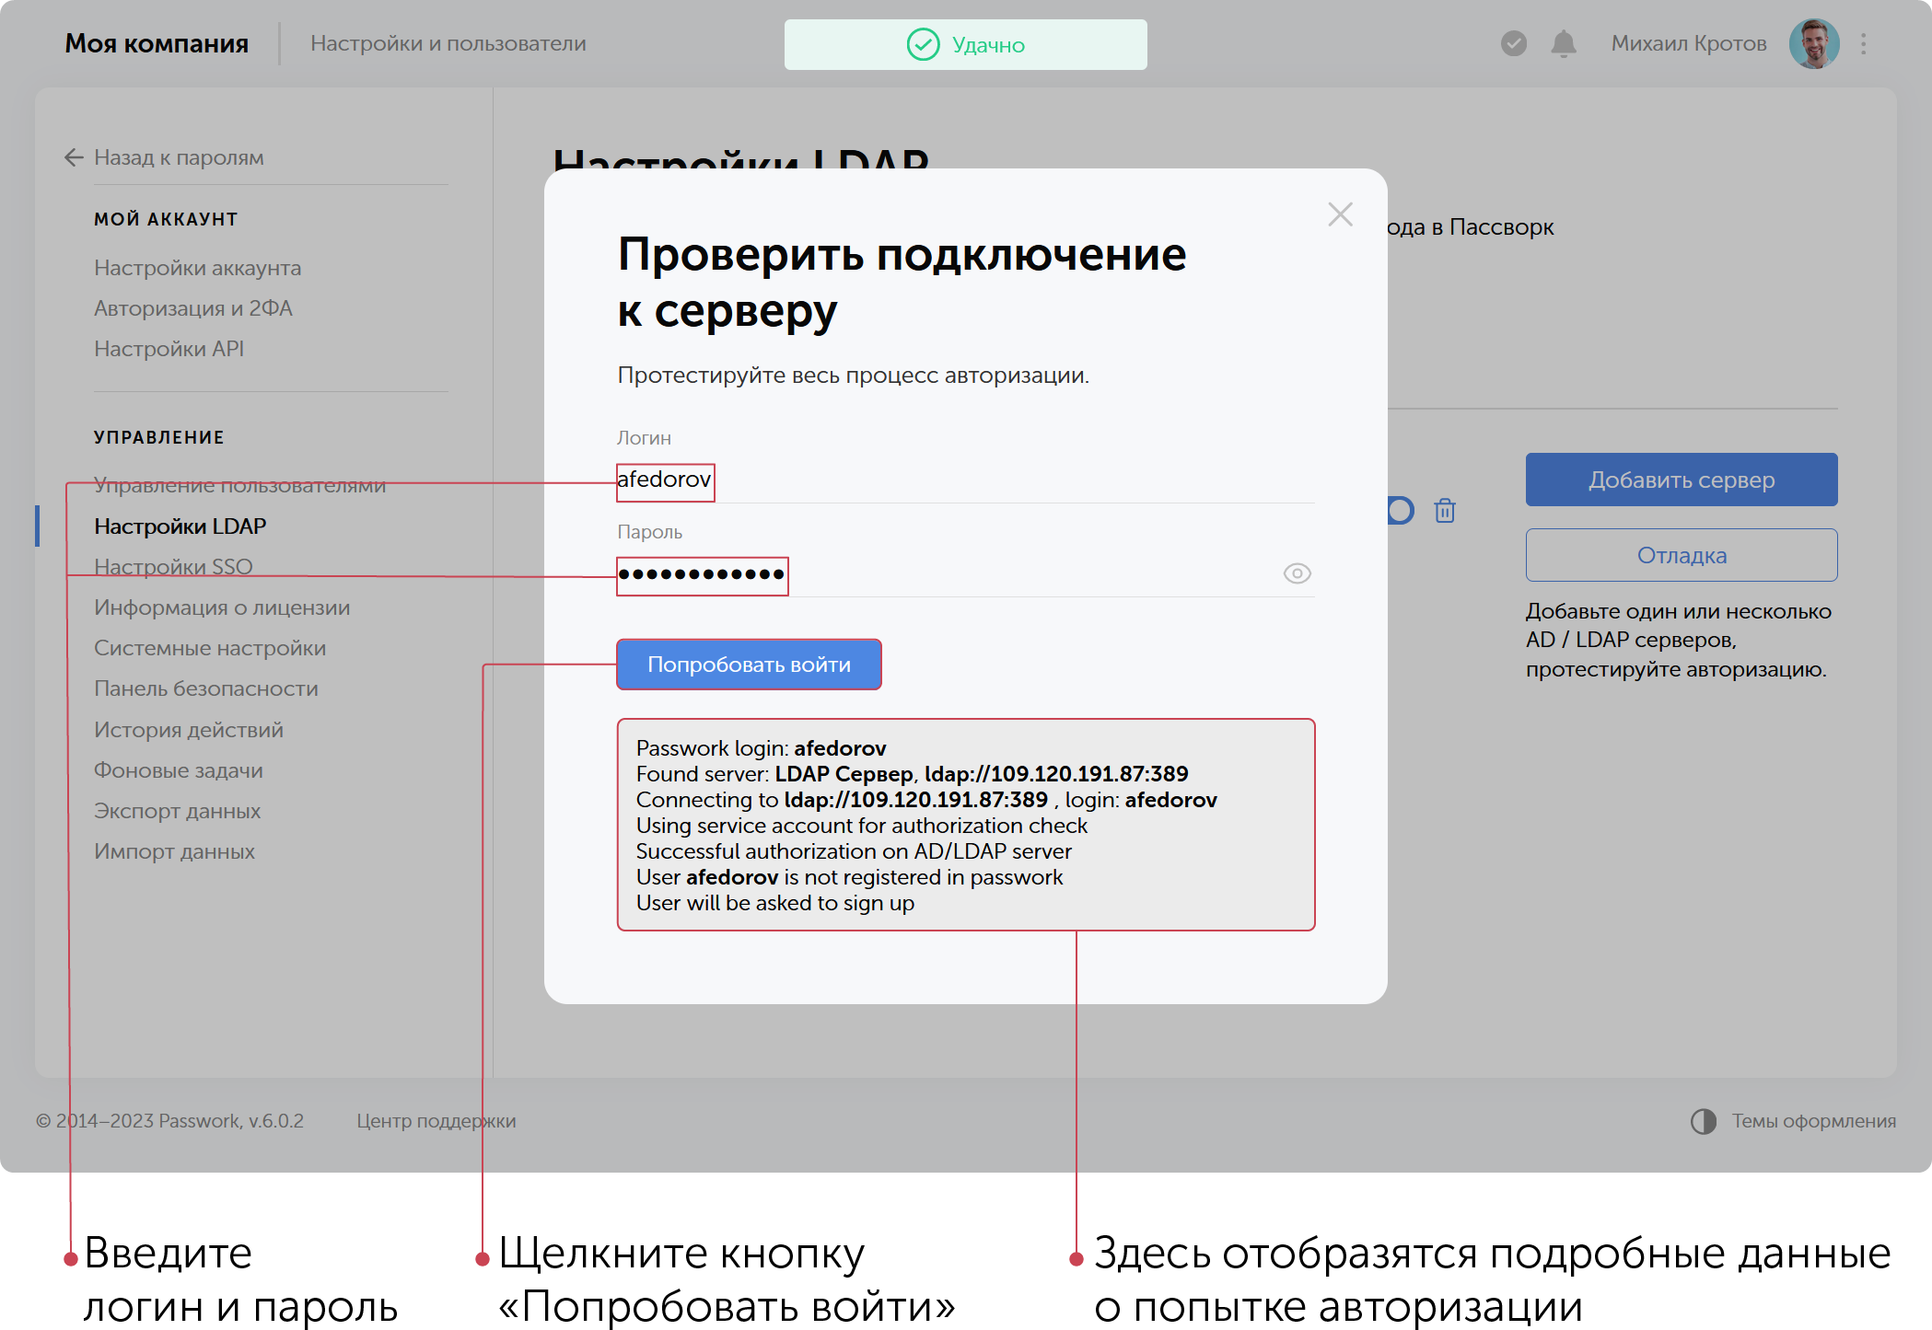Go to Настройки SSO in the sidebar
The width and height of the screenshot is (1932, 1330).
point(173,566)
